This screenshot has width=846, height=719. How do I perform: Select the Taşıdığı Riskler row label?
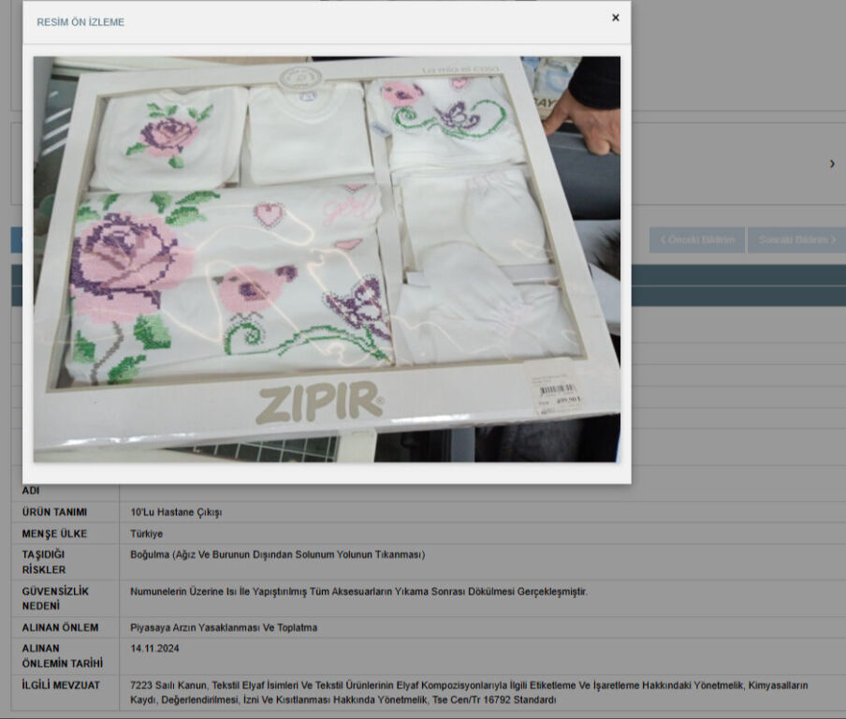tap(44, 562)
